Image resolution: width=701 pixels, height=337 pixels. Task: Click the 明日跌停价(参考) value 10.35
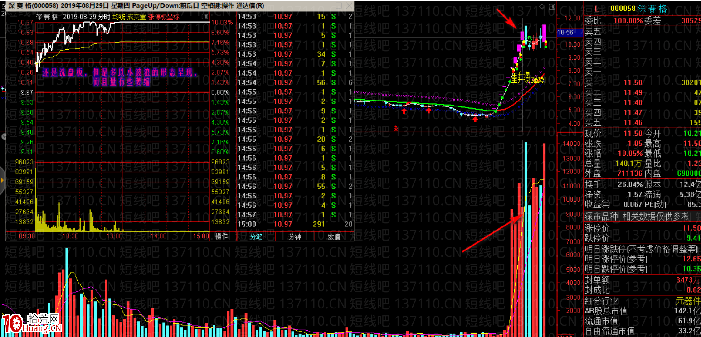click(691, 269)
